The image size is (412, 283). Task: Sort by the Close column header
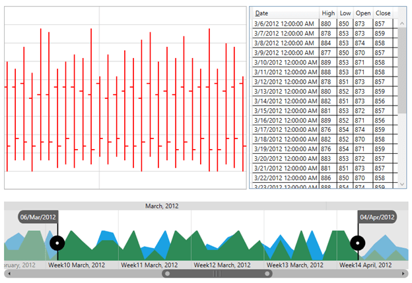point(383,13)
